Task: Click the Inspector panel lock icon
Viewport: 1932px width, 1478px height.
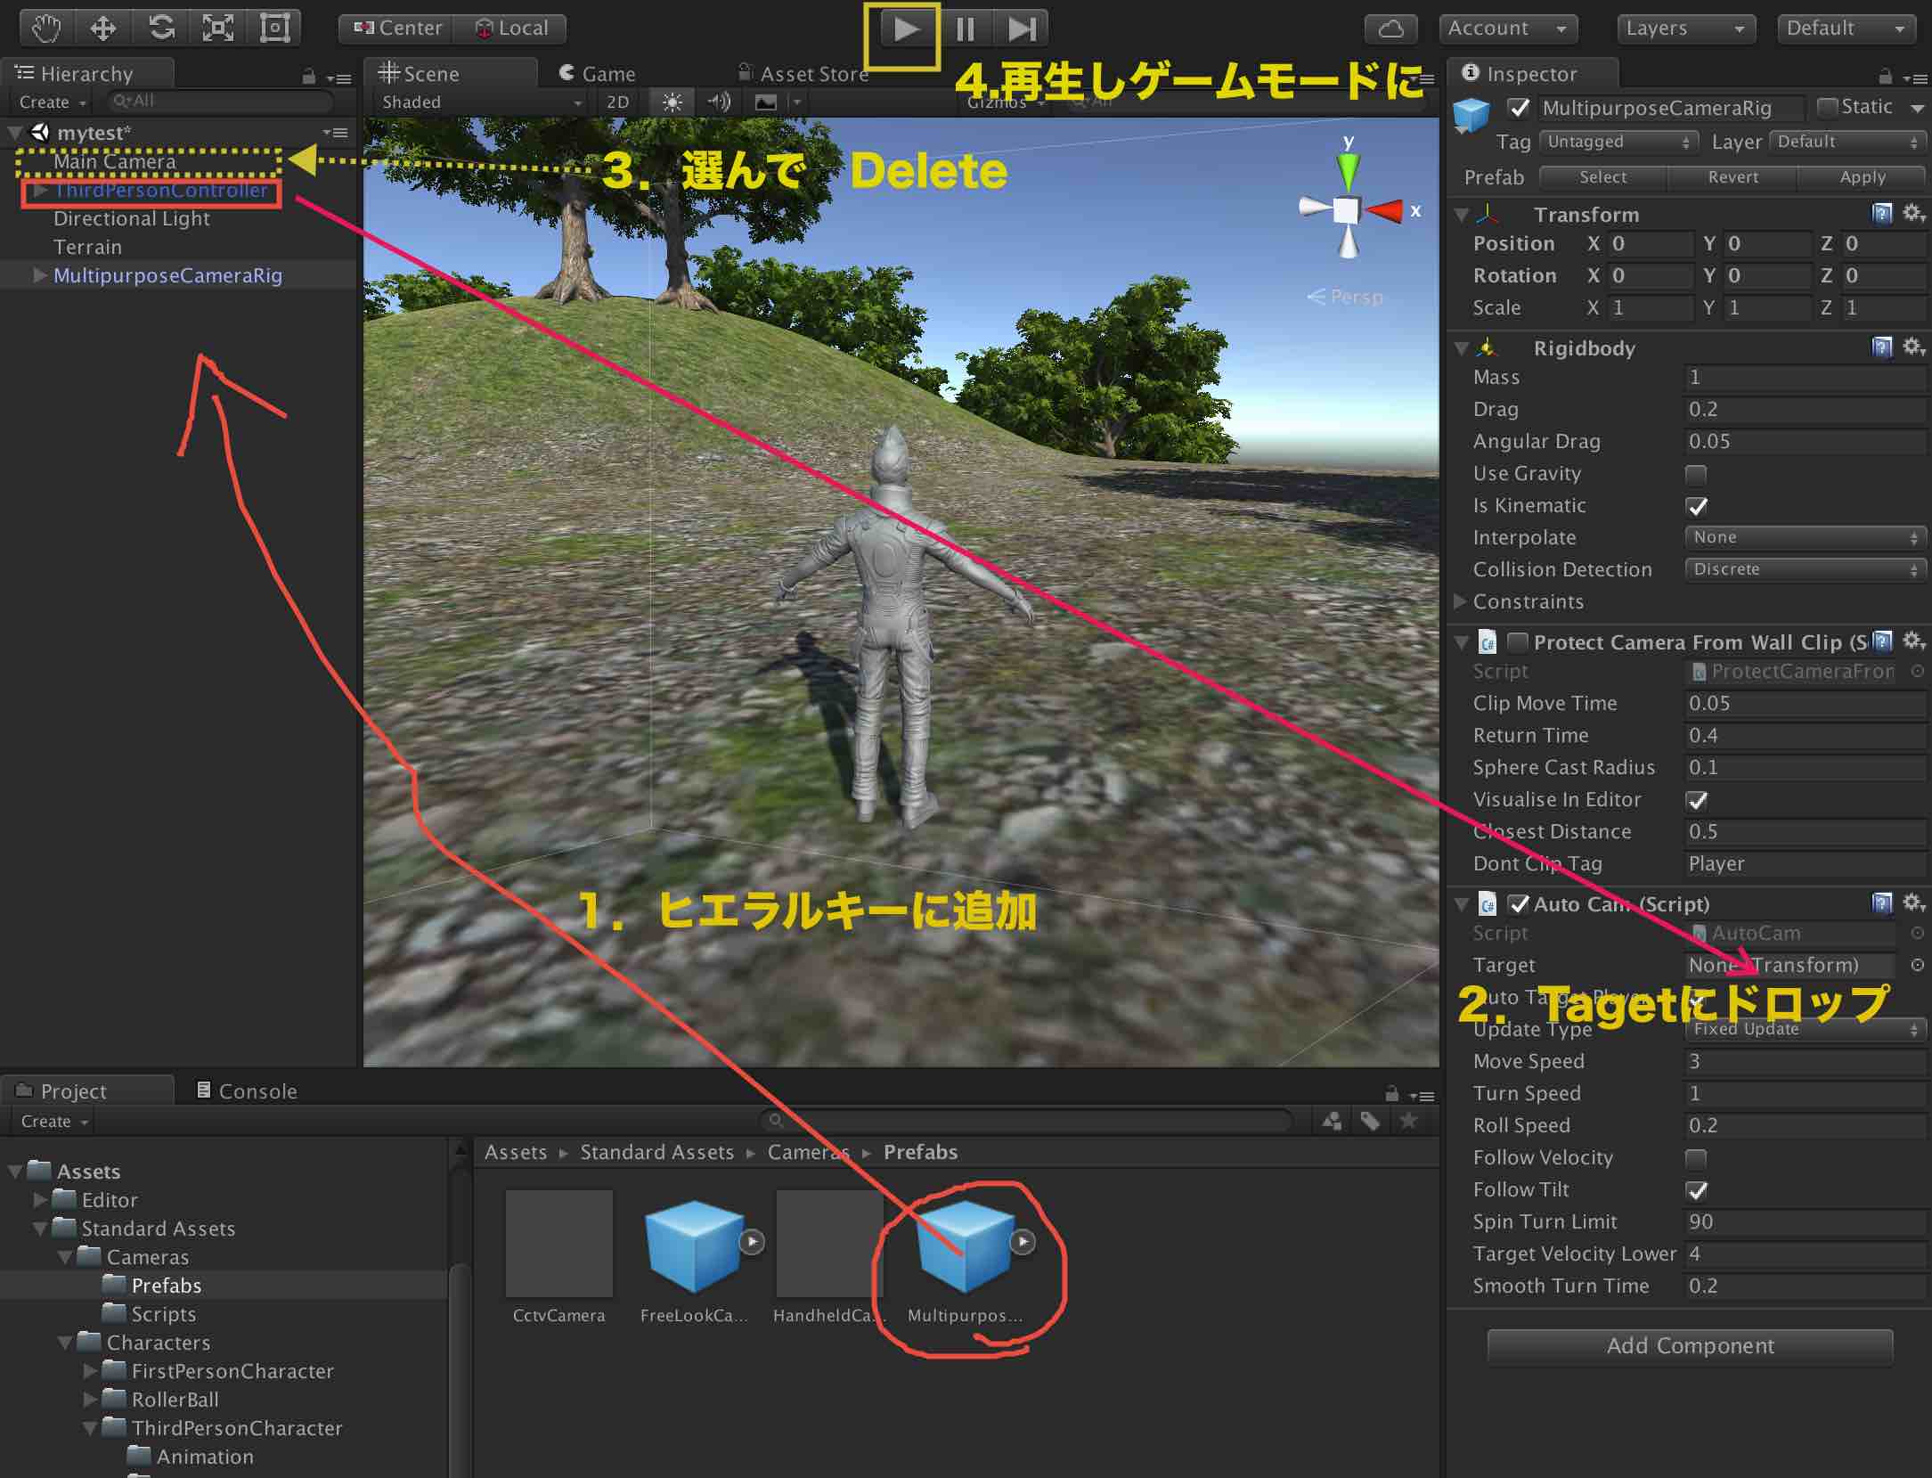Action: 1885,77
